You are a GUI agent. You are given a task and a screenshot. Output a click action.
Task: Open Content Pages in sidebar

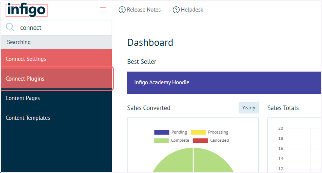click(x=56, y=98)
